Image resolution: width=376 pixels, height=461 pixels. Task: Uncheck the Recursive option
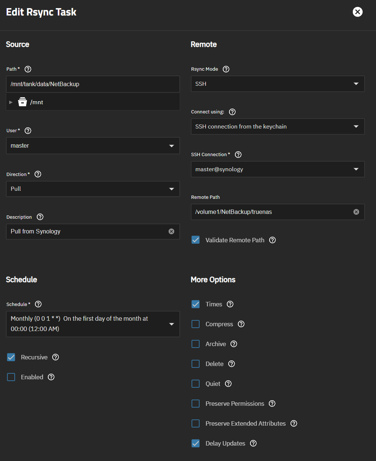tap(11, 357)
